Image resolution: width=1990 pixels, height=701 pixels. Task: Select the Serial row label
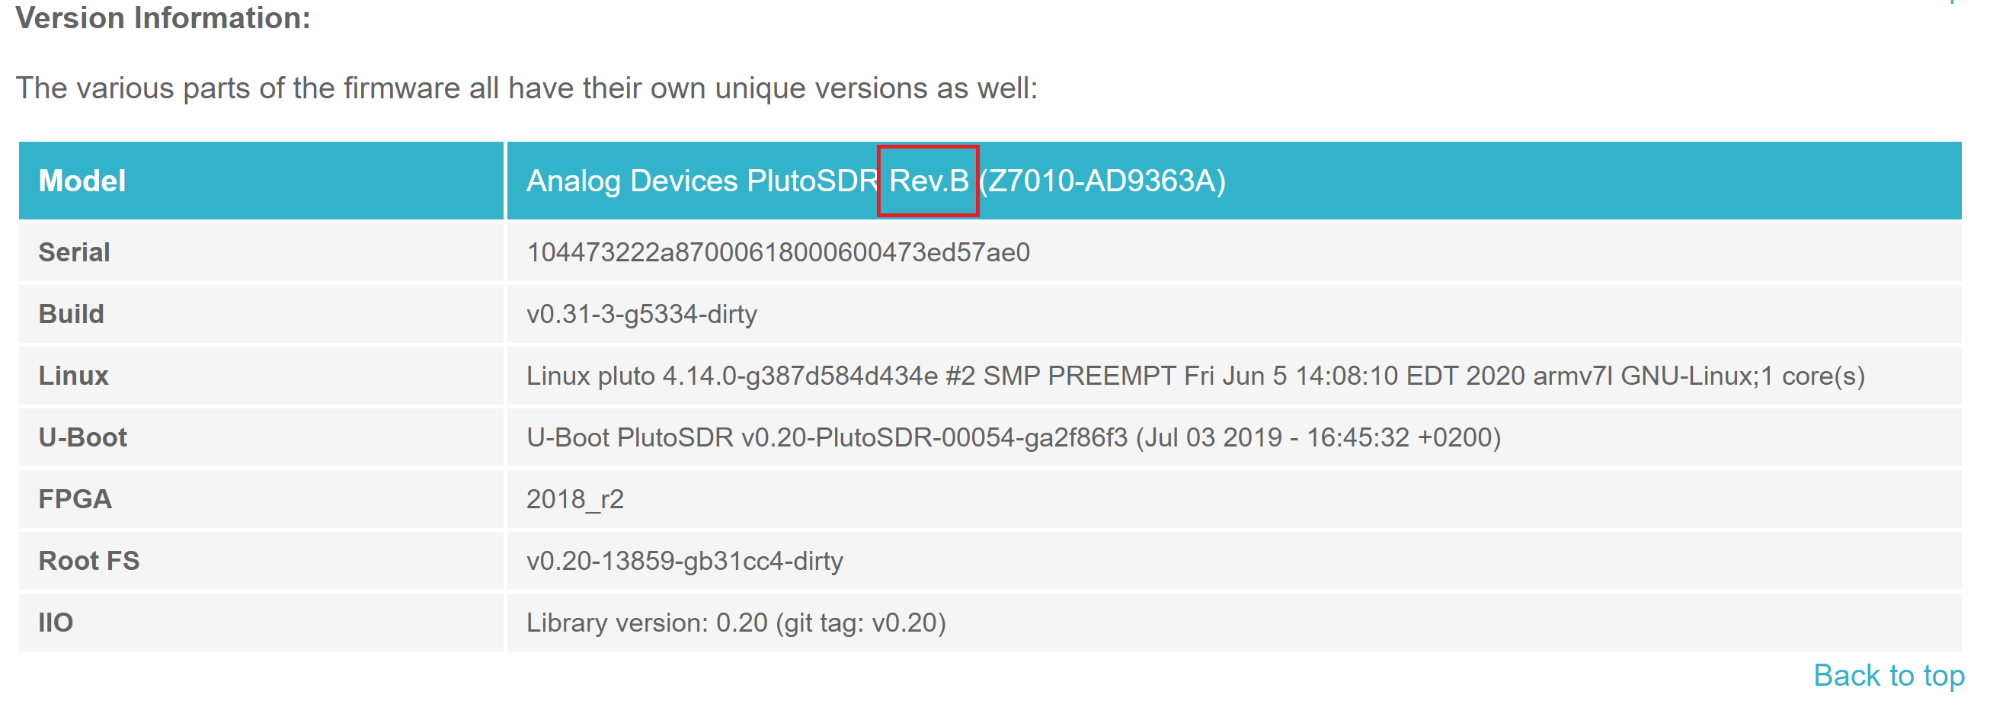[74, 252]
